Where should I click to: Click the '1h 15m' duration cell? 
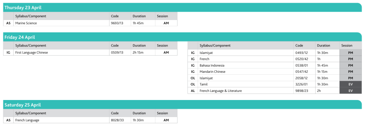click(327, 72)
